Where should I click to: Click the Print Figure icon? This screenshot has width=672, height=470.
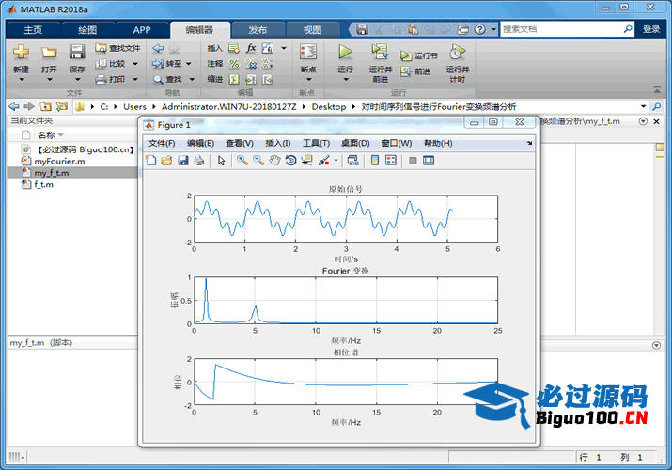199,160
